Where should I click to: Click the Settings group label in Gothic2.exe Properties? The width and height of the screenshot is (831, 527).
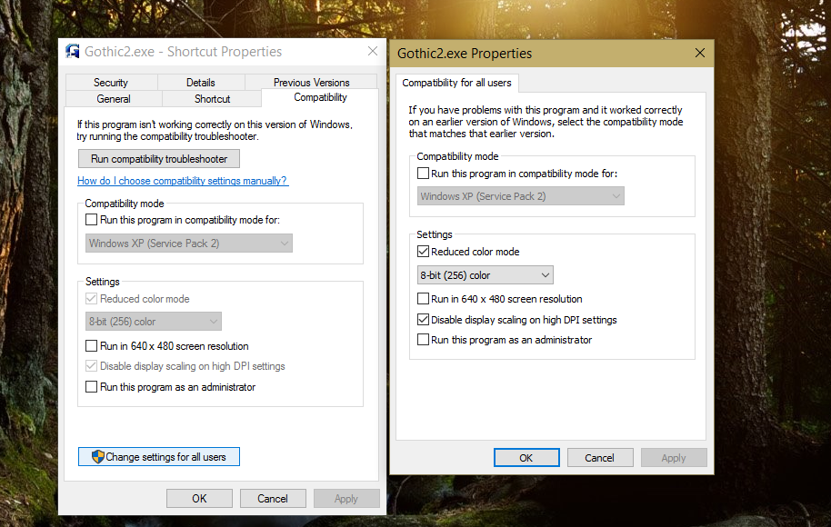point(434,234)
